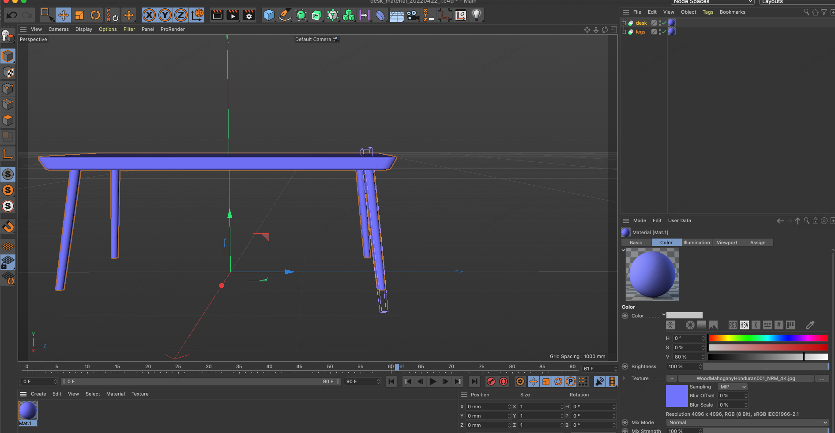Enable the Snap magnet icon
Viewport: 835px width, 433px height.
click(x=8, y=227)
